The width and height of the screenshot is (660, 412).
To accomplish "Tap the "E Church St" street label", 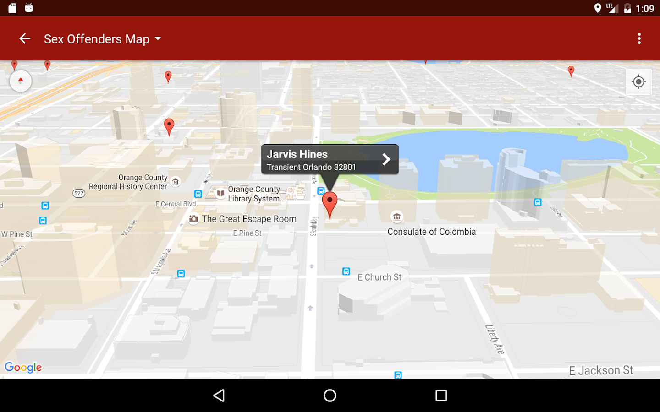I will click(379, 277).
